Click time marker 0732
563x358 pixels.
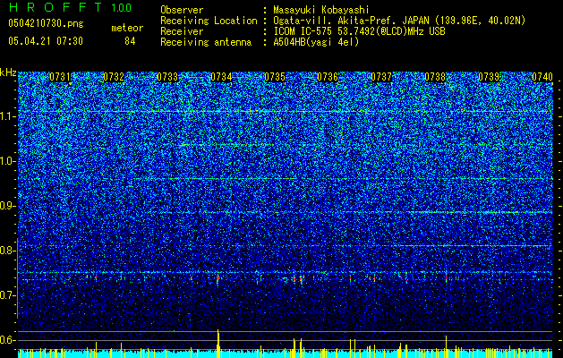click(114, 77)
